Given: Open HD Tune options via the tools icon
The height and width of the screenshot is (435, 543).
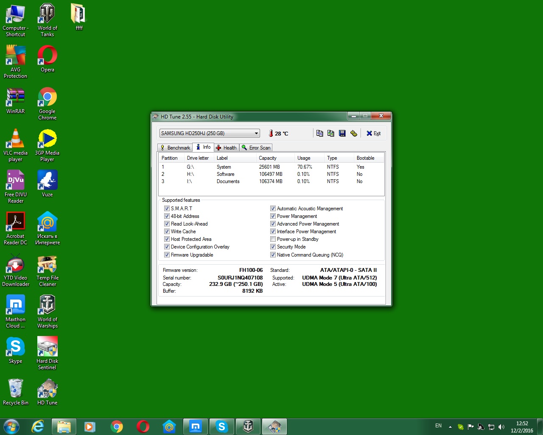Looking at the screenshot, I should [x=354, y=133].
